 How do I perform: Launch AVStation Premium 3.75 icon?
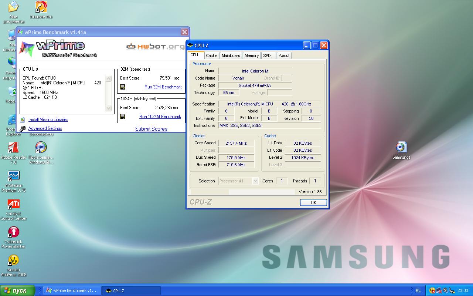click(x=14, y=181)
